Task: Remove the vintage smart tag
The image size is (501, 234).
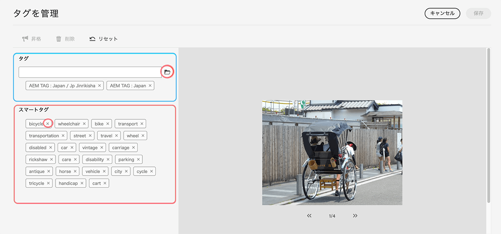Action: pyautogui.click(x=102, y=148)
